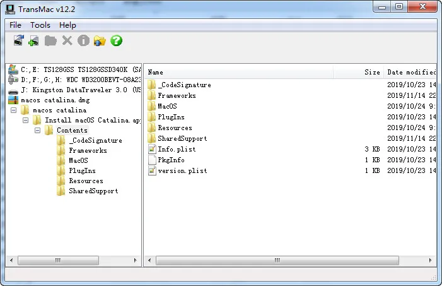The width and height of the screenshot is (442, 286).
Task: Click the PlugIns folder icon in file list
Action: pyautogui.click(x=152, y=117)
